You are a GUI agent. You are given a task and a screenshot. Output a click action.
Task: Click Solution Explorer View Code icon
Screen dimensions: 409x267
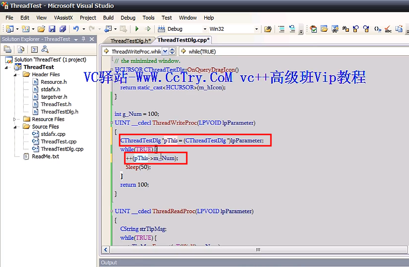35,49
